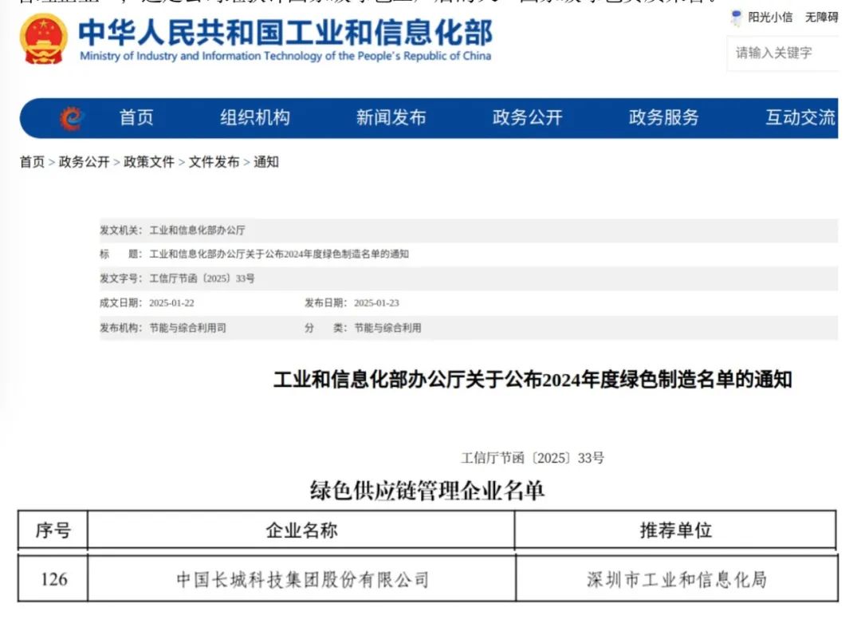Click the 企业名称 table header

click(x=301, y=530)
